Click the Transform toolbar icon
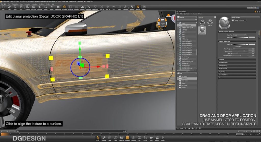This screenshot has width=261, height=142. point(125,7)
